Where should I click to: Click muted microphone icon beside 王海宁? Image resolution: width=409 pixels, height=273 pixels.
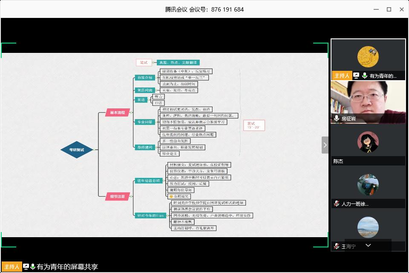337,246
